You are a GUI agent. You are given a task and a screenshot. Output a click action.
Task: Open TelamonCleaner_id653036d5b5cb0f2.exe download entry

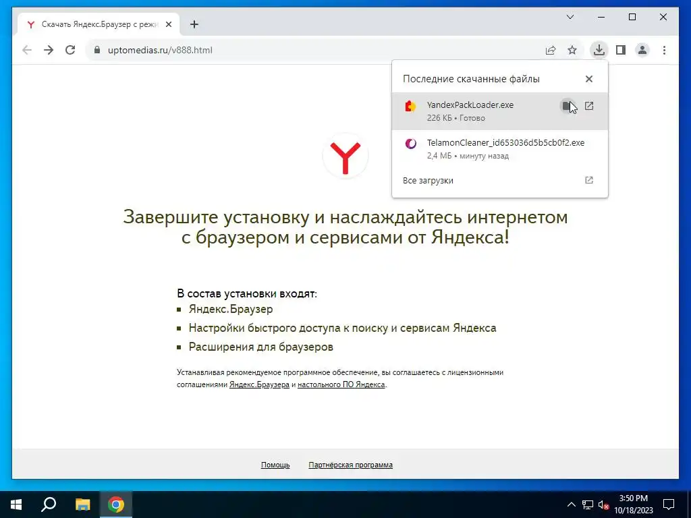click(500, 149)
